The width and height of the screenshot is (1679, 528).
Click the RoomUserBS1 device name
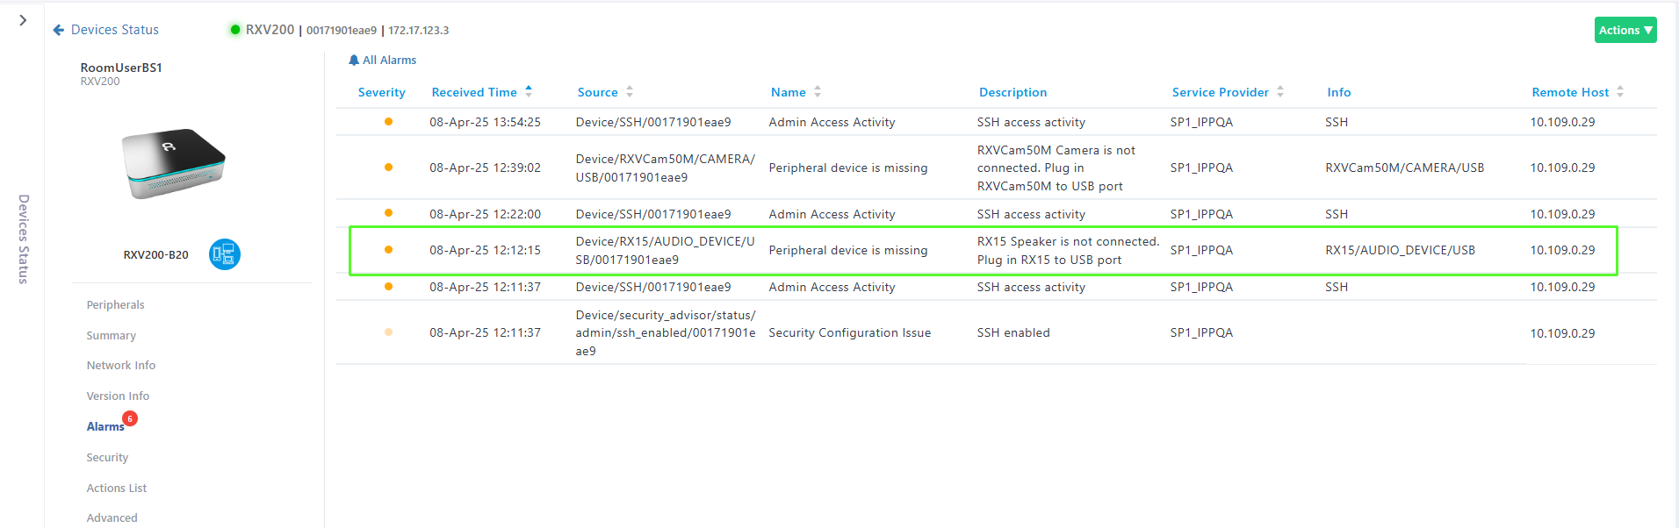121,68
